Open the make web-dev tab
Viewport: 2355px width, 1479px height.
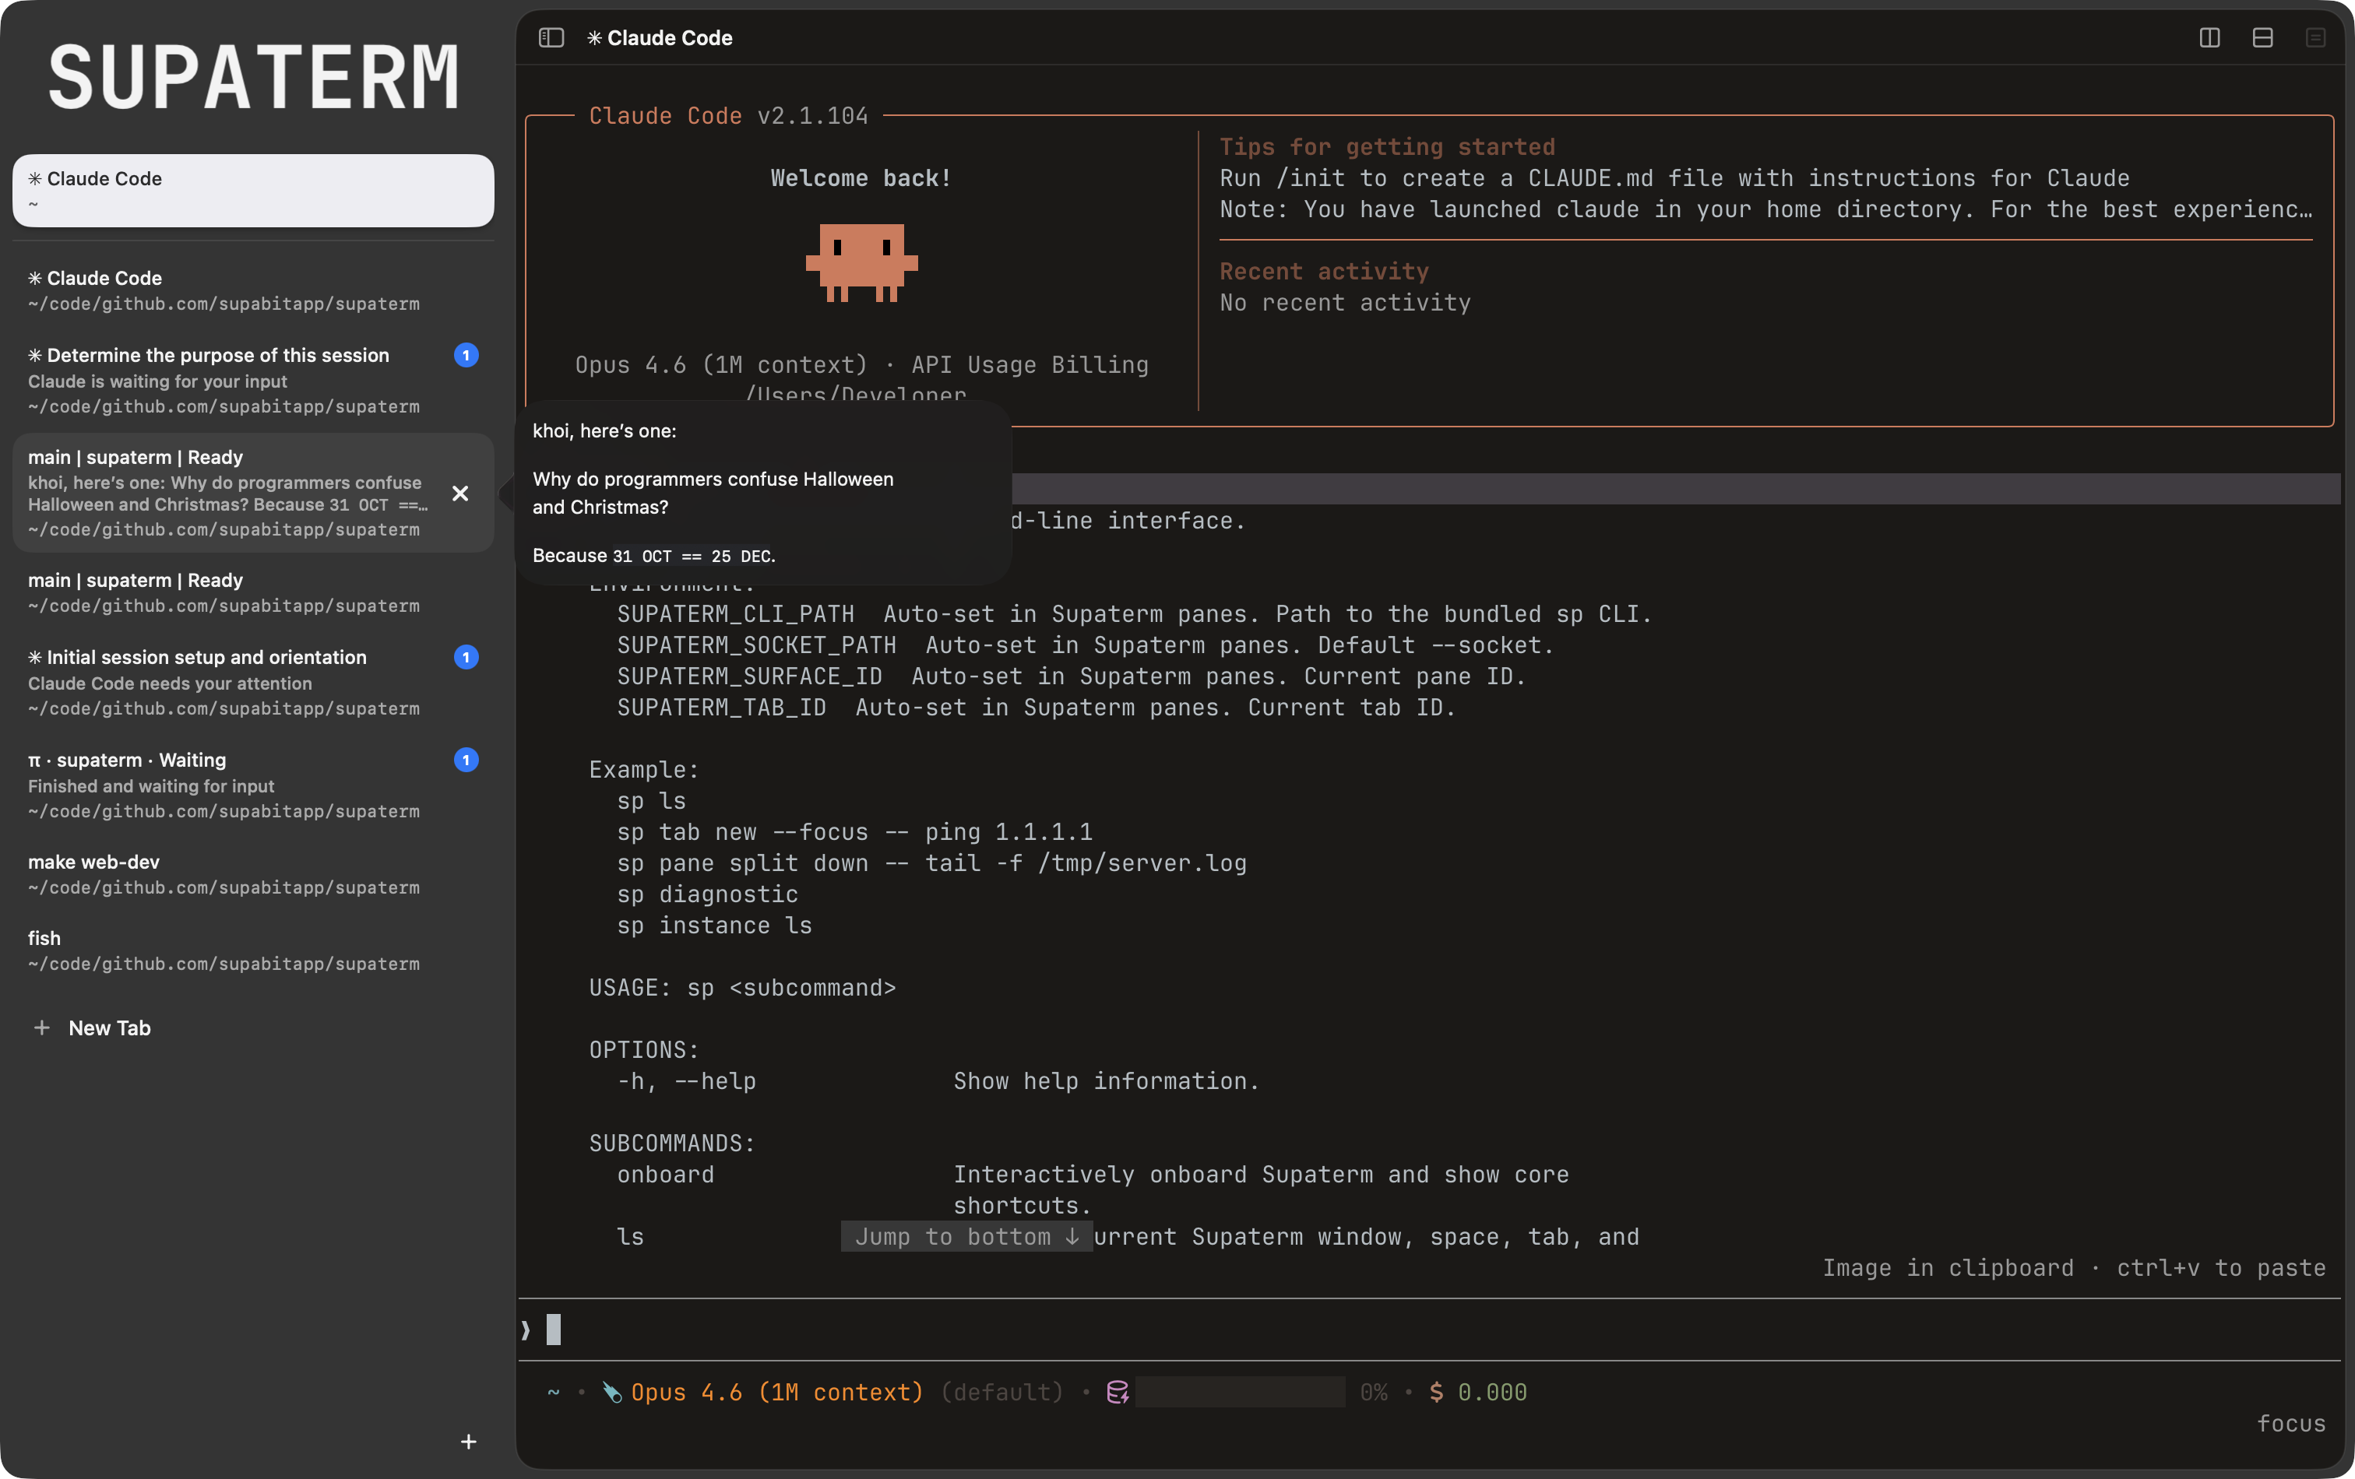pos(225,874)
